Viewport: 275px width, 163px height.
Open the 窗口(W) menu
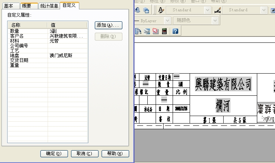point(199,1)
